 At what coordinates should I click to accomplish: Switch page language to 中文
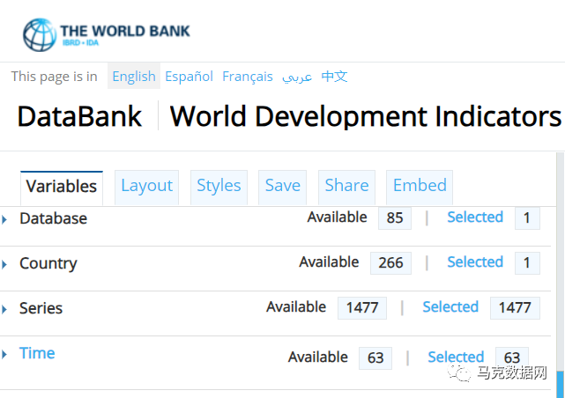tap(334, 77)
